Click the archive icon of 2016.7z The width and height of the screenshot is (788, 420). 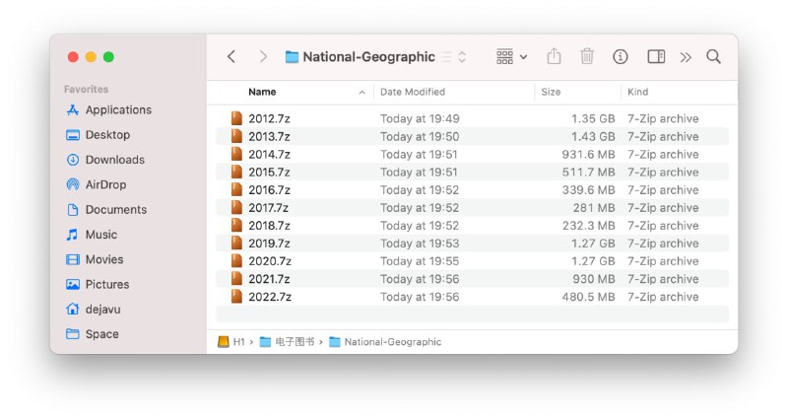click(x=236, y=189)
